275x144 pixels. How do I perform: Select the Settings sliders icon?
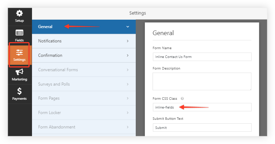(19, 52)
